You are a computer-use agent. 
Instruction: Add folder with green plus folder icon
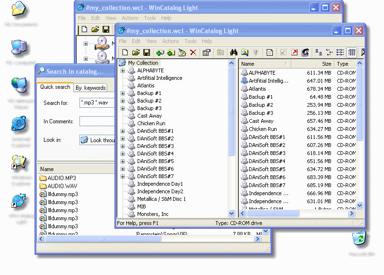tap(171, 52)
